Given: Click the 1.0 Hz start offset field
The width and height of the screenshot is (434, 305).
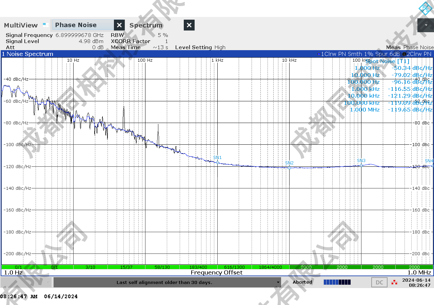Looking at the screenshot, I should tap(14, 272).
